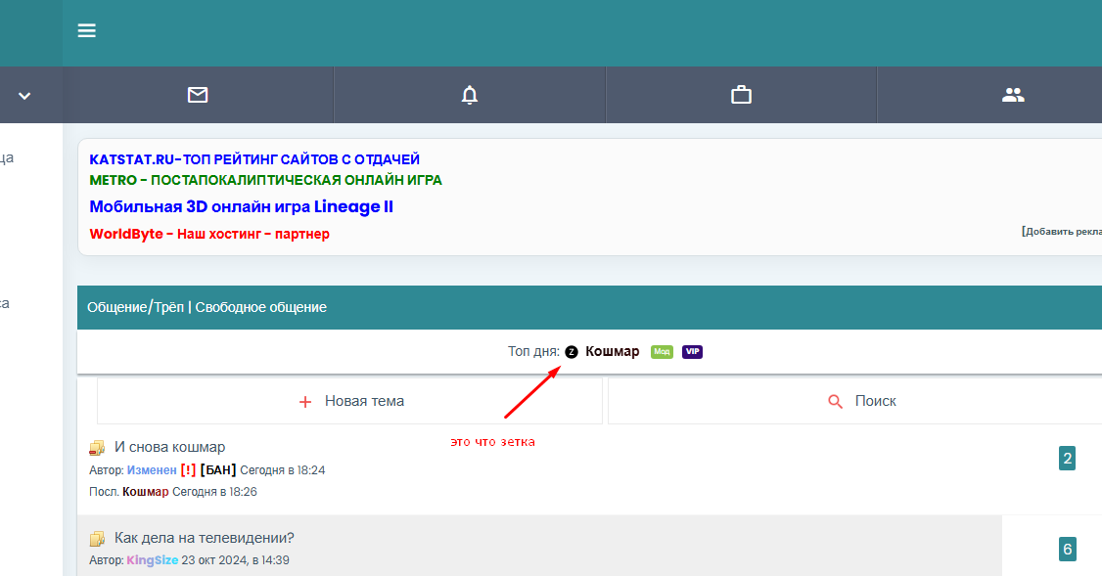Click the folder icon beside 'И снова кошмар'

click(x=97, y=448)
